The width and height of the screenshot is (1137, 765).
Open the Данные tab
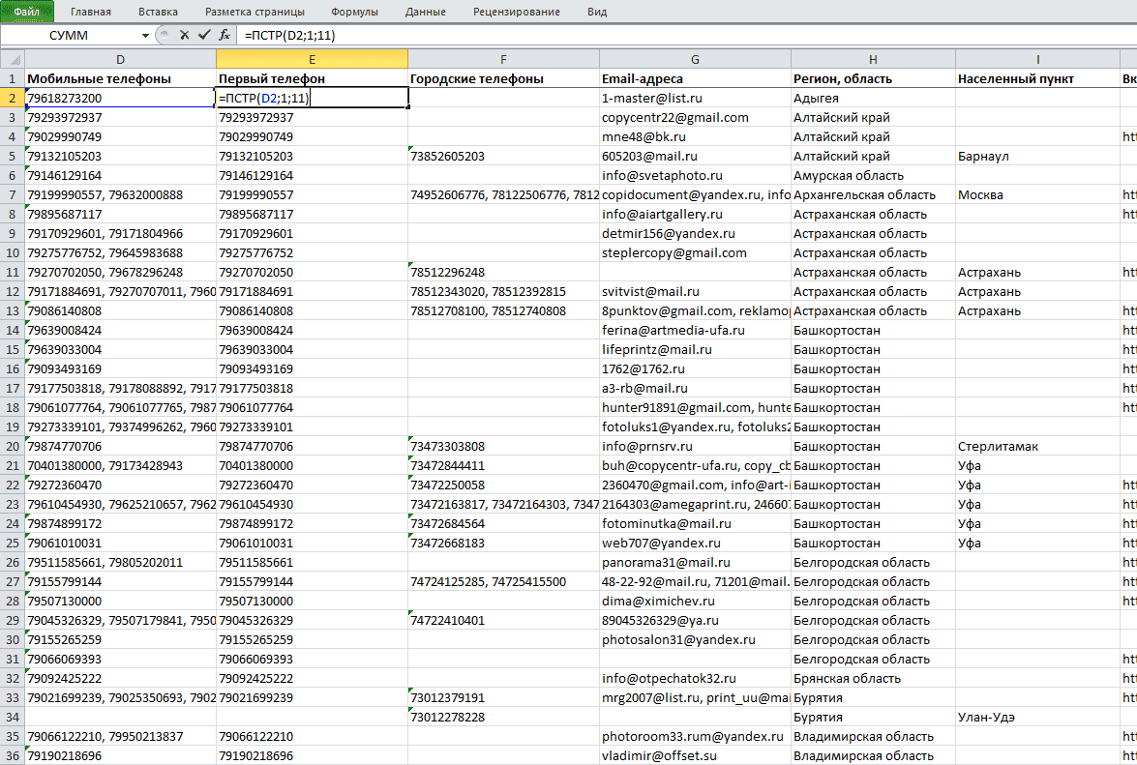tap(426, 12)
